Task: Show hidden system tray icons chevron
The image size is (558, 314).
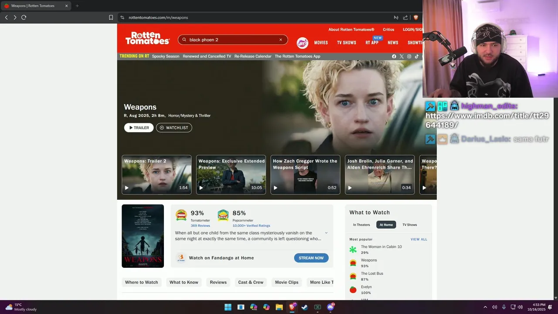Action: (485, 307)
